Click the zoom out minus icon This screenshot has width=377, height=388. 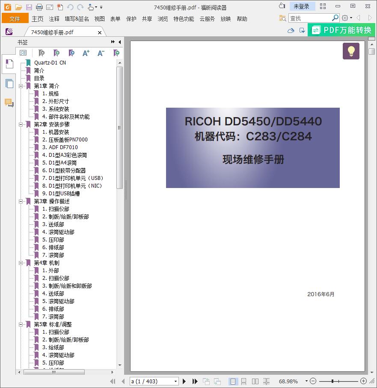[313, 381]
